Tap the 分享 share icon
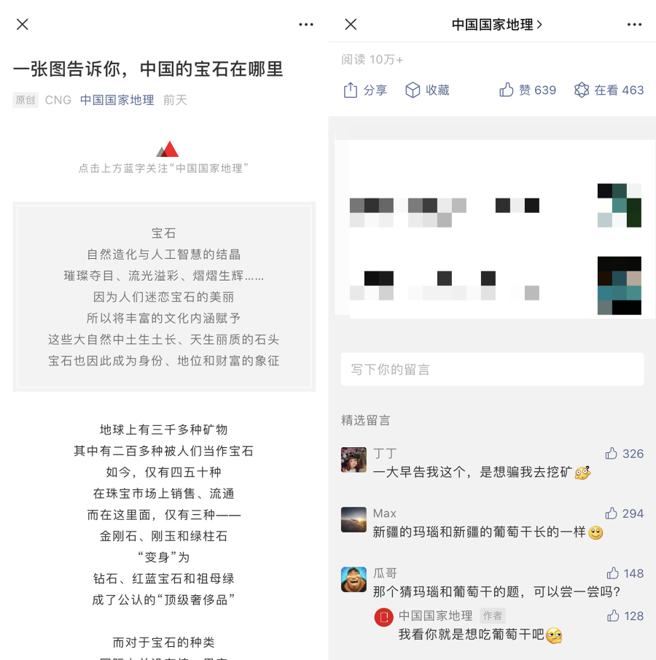This screenshot has height=660, width=656. pyautogui.click(x=350, y=90)
